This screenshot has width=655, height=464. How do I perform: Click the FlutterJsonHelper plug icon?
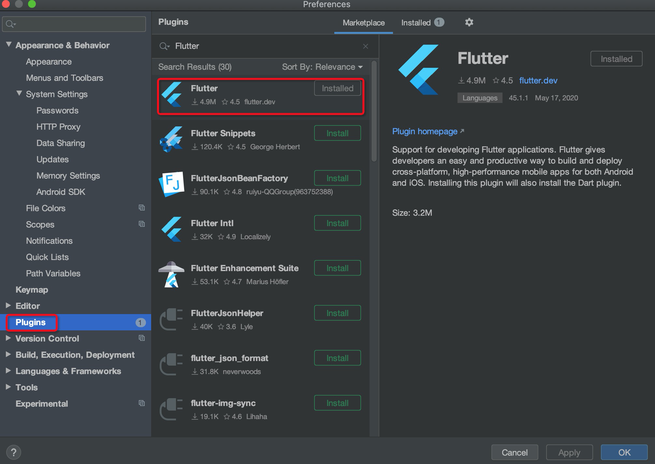(171, 319)
